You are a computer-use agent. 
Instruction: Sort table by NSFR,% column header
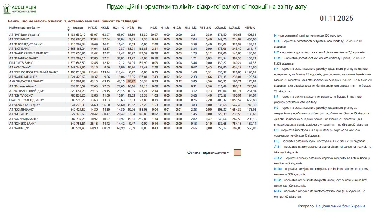tap(249, 27)
